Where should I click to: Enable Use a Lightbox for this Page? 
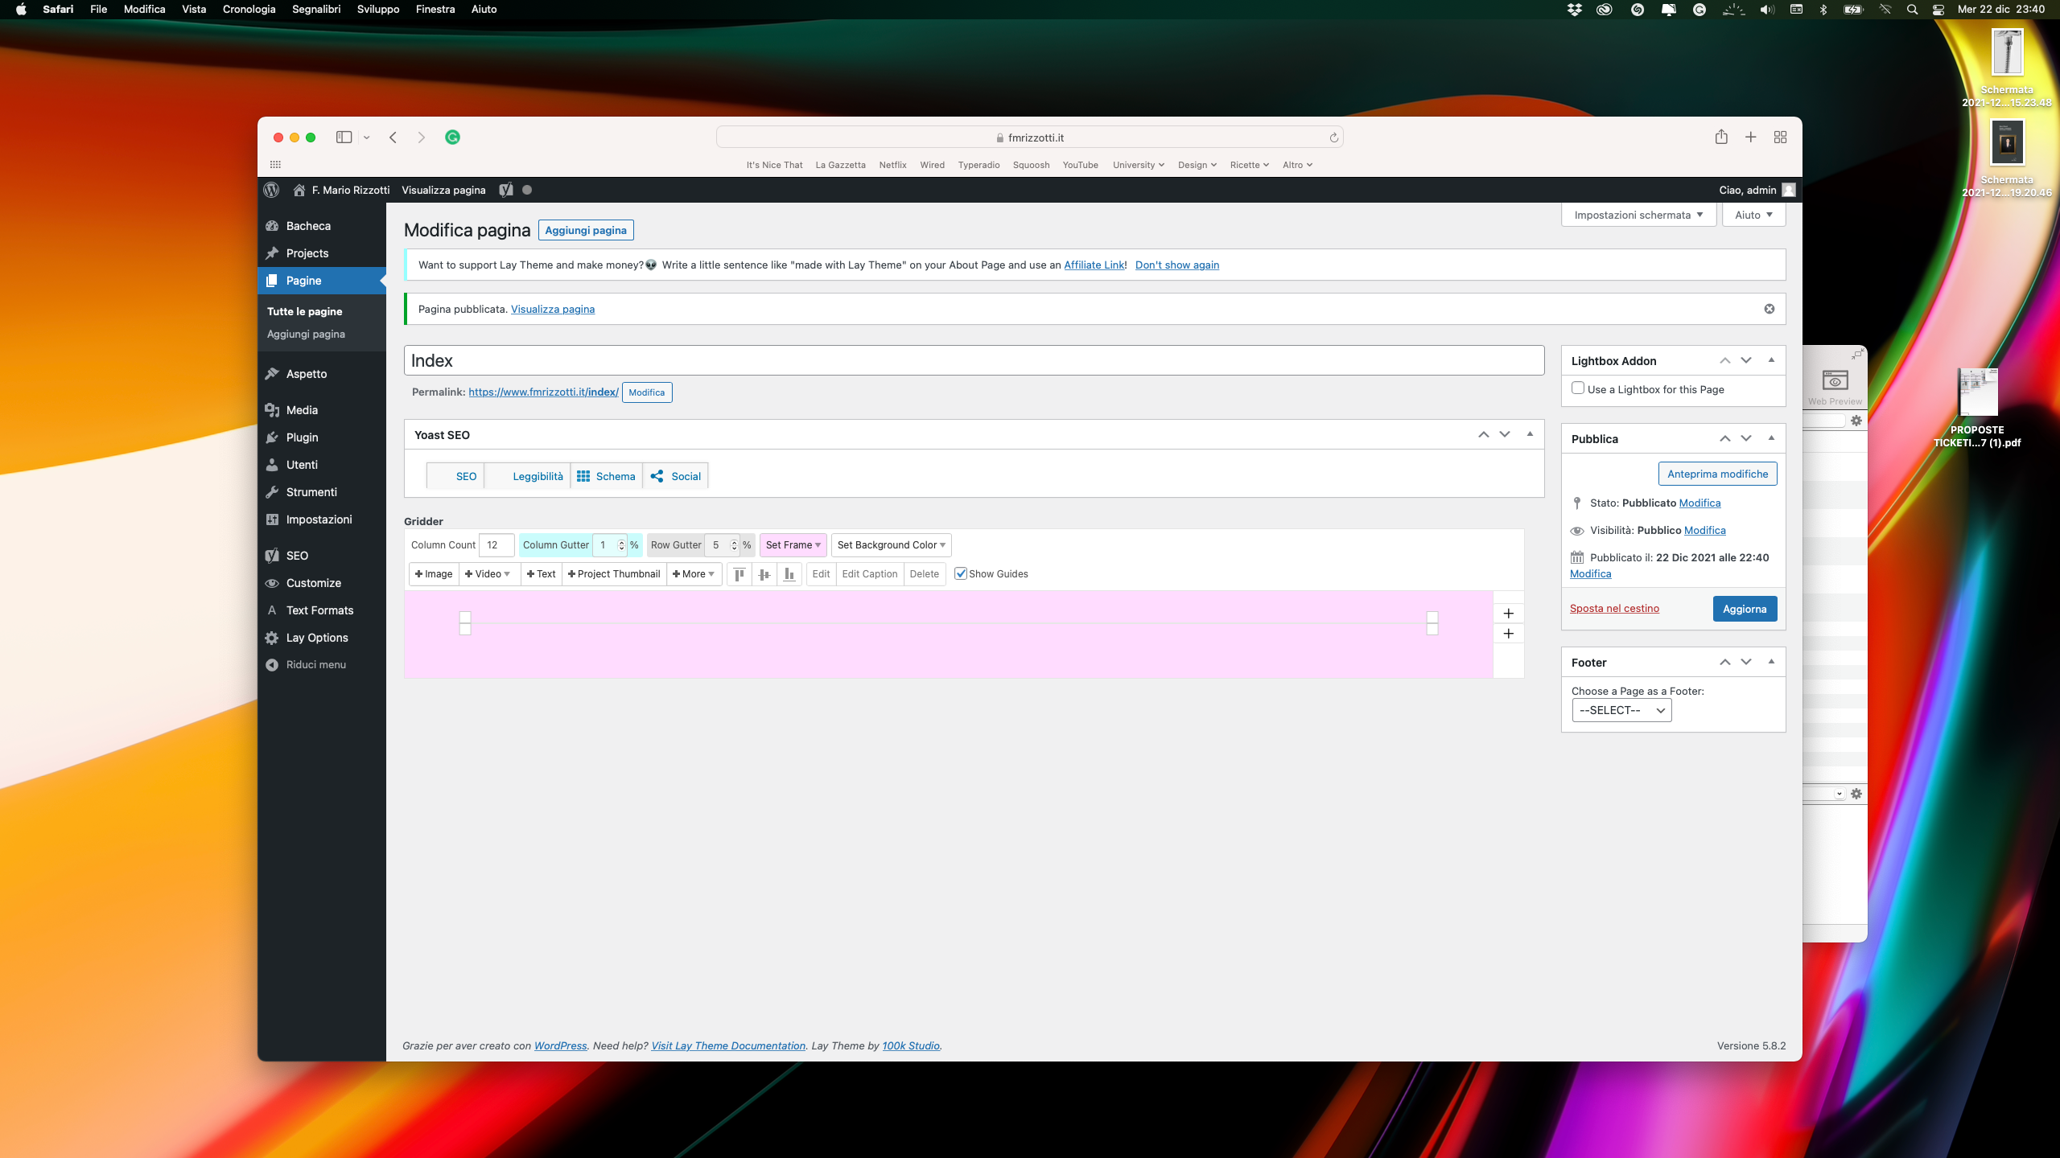pyautogui.click(x=1578, y=388)
